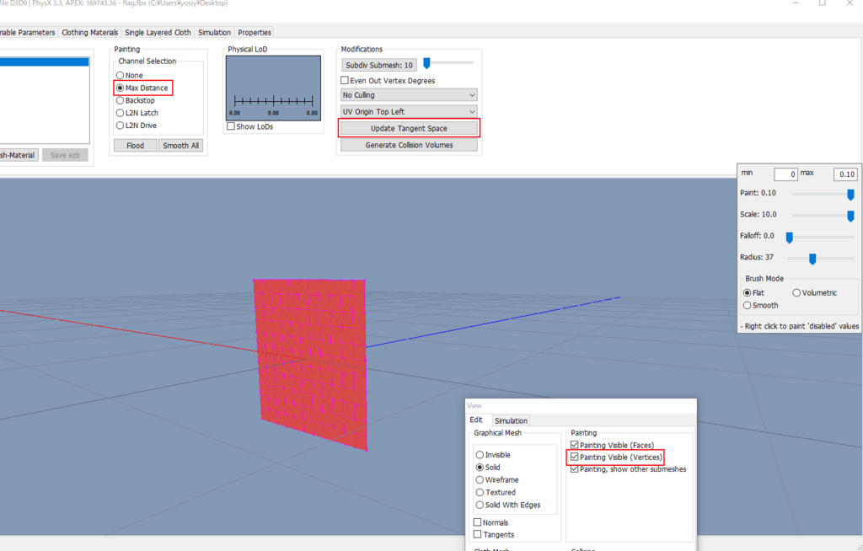Click the max value input field
This screenshot has height=551, width=863.
coord(845,174)
